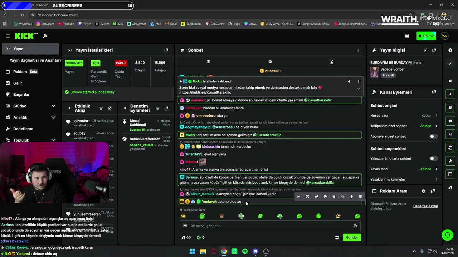The height and width of the screenshot is (257, 458).
Task: Open chat settings gear icon
Action: coord(337,238)
